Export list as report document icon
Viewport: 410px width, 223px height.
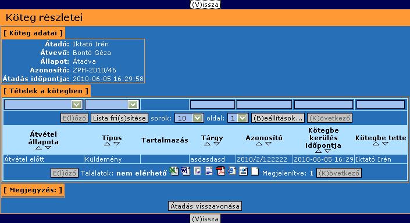(x=197, y=171)
